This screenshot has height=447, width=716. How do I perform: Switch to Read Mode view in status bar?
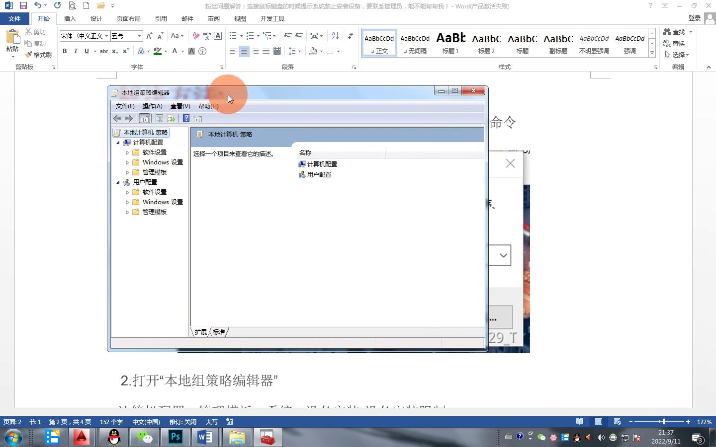click(579, 421)
